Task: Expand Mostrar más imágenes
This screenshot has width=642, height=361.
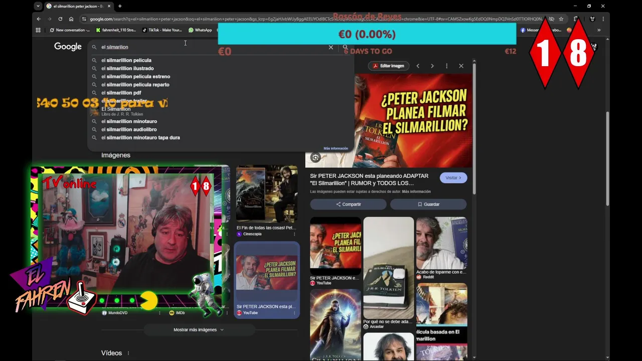Action: pyautogui.click(x=199, y=329)
